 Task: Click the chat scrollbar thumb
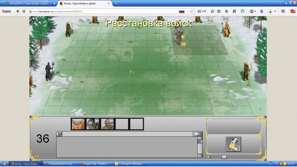pos(200,141)
